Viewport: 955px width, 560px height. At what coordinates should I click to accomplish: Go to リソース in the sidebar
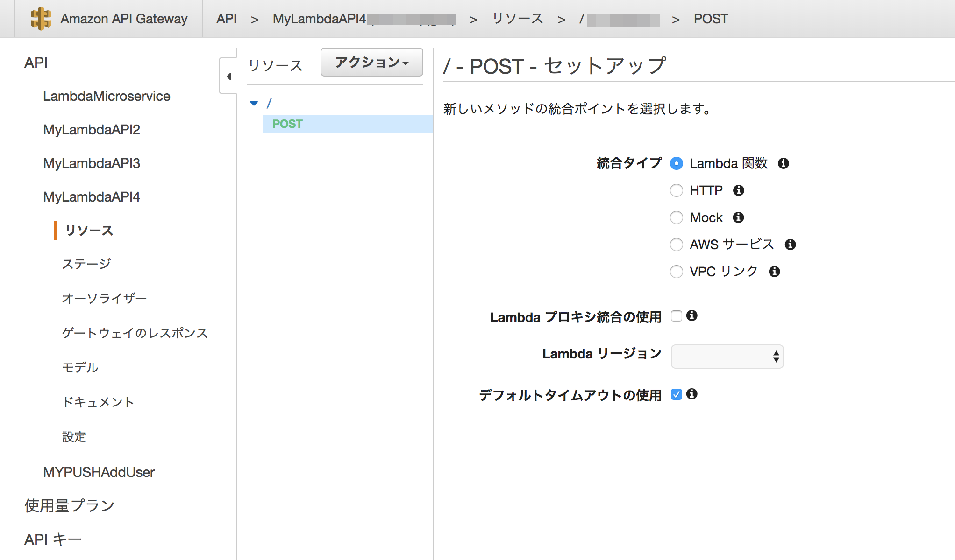[x=89, y=231]
